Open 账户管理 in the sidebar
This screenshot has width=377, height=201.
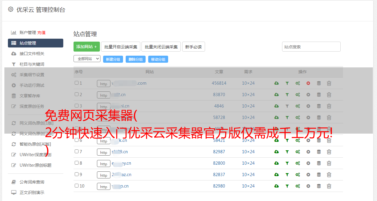tap(28, 33)
